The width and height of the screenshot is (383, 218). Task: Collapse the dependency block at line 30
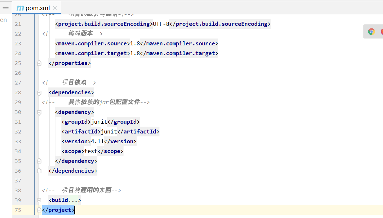[x=39, y=112]
